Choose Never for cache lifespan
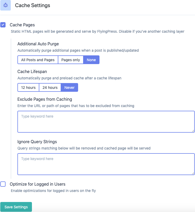 pos(69,88)
